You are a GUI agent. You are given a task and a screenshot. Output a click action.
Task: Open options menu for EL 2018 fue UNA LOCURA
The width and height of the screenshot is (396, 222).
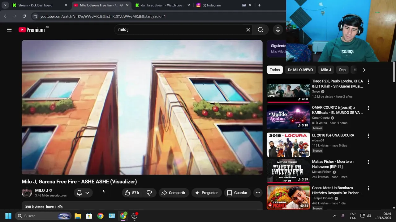point(368,136)
